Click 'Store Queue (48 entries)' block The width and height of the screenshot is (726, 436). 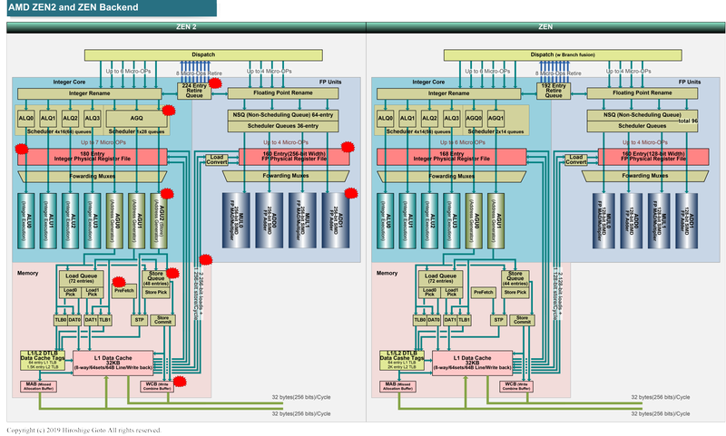tap(156, 279)
